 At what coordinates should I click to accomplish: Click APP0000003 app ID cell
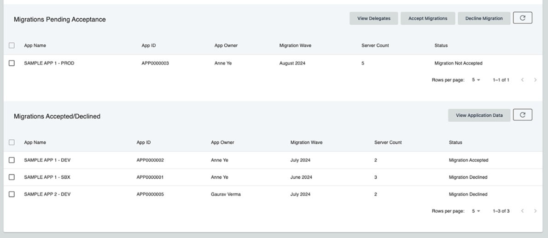click(x=155, y=63)
